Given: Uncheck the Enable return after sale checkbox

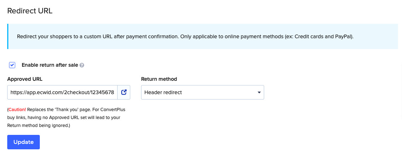Looking at the screenshot, I should pos(12,65).
